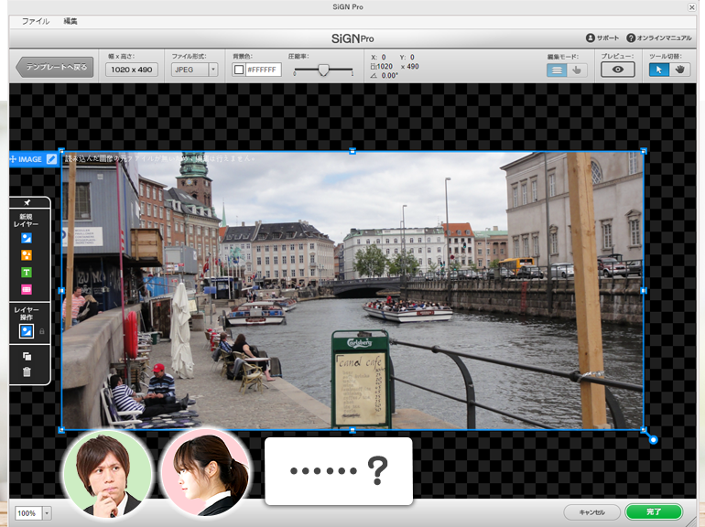Select the arrow pointer tool
Image resolution: width=705 pixels, height=527 pixels.
coord(659,70)
